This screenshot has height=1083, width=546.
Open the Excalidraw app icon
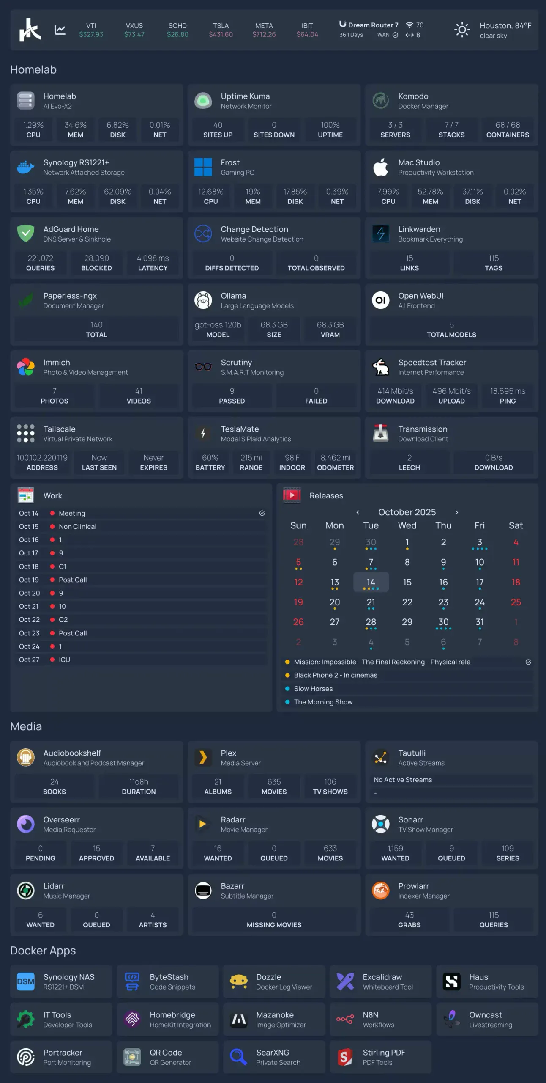[345, 981]
